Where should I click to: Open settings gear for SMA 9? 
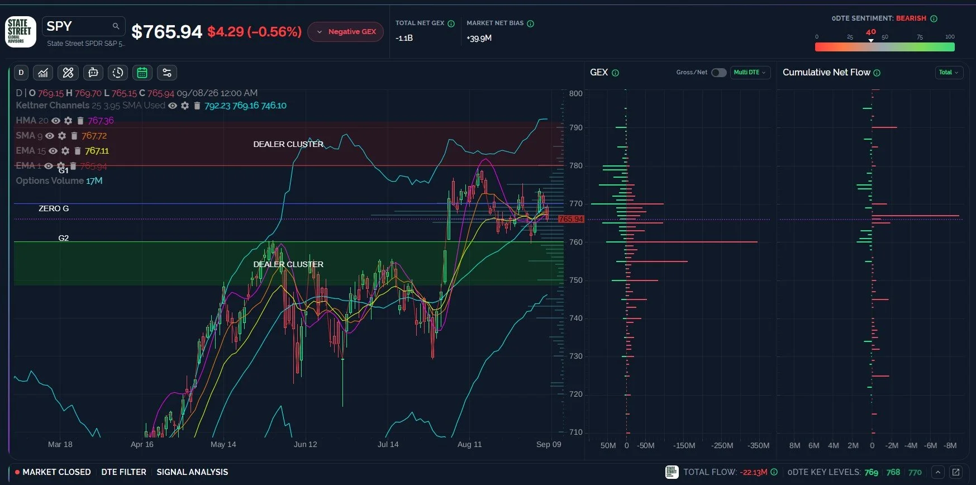(x=62, y=136)
